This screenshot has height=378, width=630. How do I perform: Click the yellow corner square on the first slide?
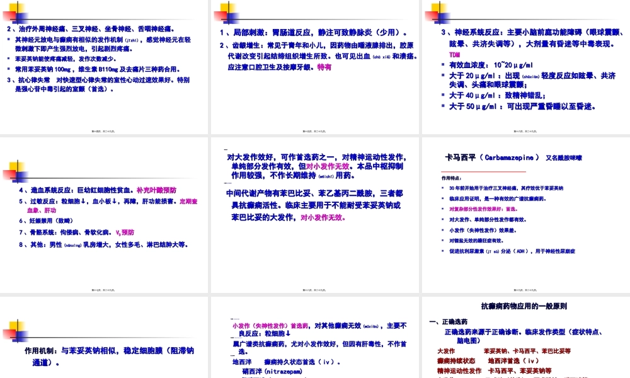[x=16, y=7]
